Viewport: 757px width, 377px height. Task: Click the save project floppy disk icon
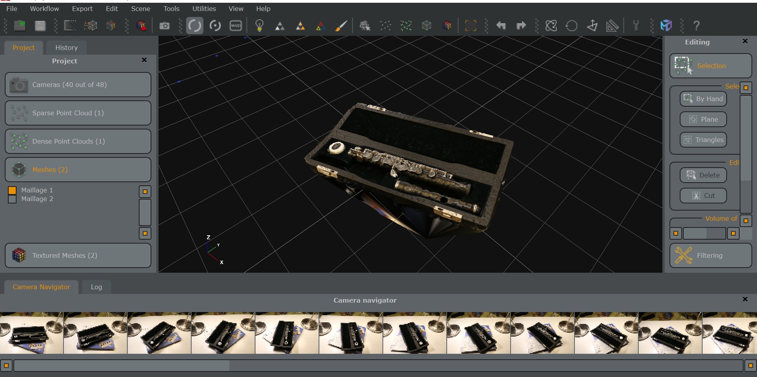click(x=40, y=26)
